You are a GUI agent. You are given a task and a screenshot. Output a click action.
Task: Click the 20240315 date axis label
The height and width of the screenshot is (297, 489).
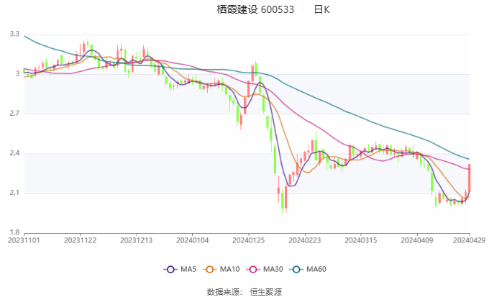pyautogui.click(x=361, y=240)
